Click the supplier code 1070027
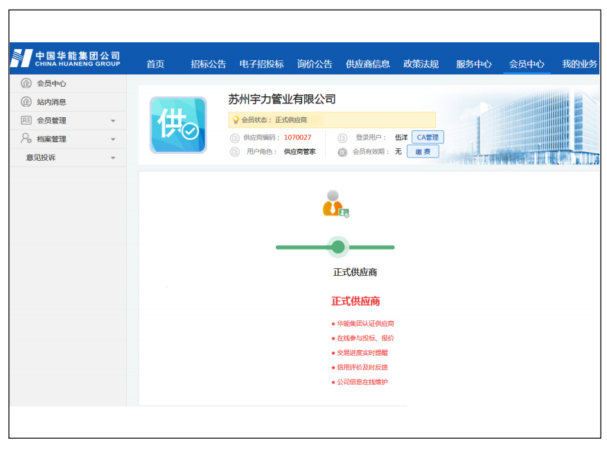Image resolution: width=607 pixels, height=452 pixels. [x=297, y=137]
